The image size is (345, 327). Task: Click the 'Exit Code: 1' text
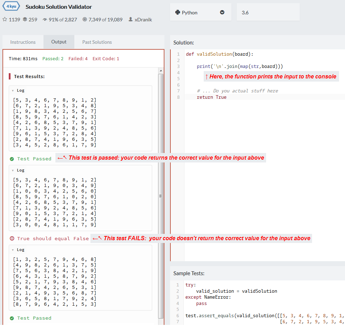click(x=106, y=59)
